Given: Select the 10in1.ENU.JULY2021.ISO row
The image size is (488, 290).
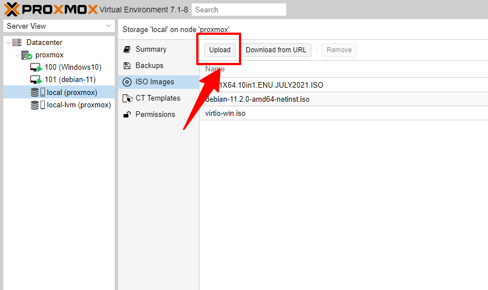Looking at the screenshot, I should (344, 85).
